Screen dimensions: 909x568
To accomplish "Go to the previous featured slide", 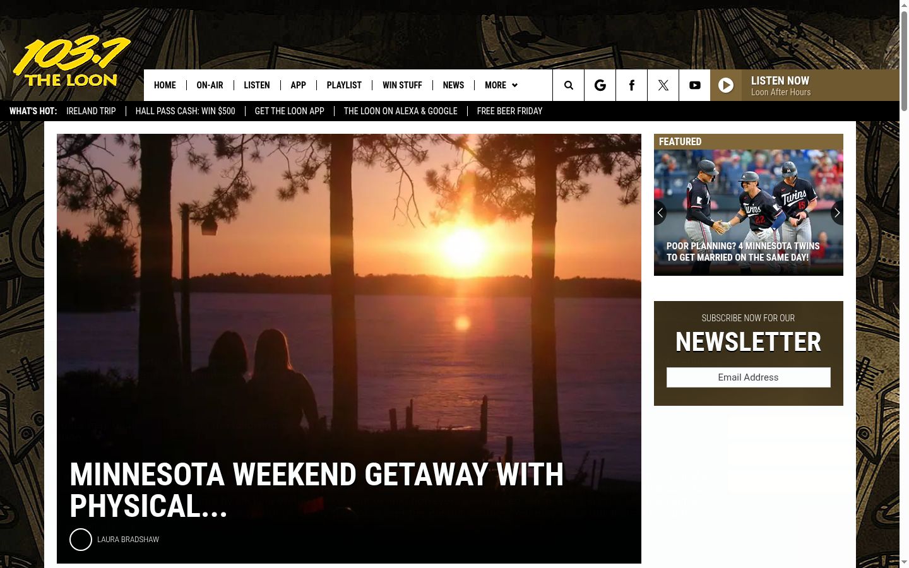I will click(660, 213).
